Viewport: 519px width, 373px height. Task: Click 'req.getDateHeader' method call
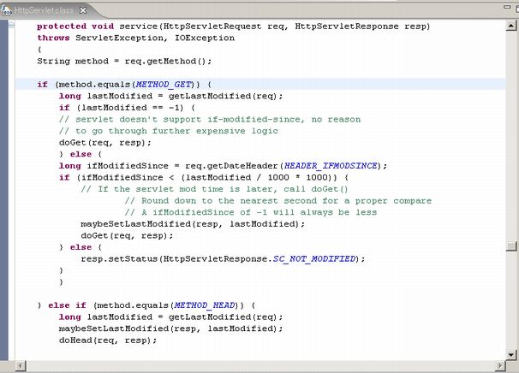231,166
